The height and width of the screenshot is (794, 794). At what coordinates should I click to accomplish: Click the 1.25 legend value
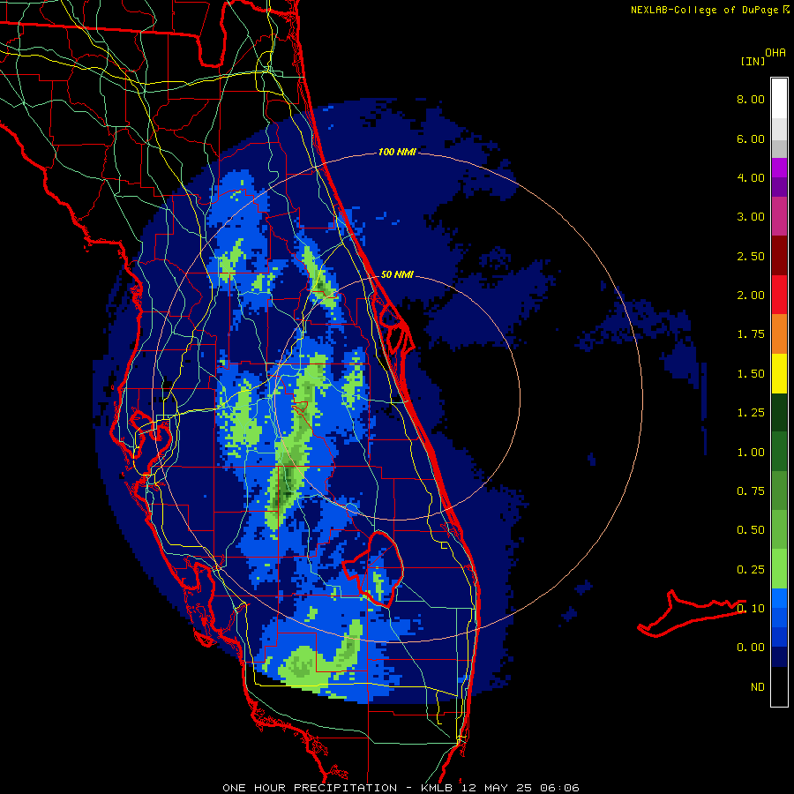point(751,413)
